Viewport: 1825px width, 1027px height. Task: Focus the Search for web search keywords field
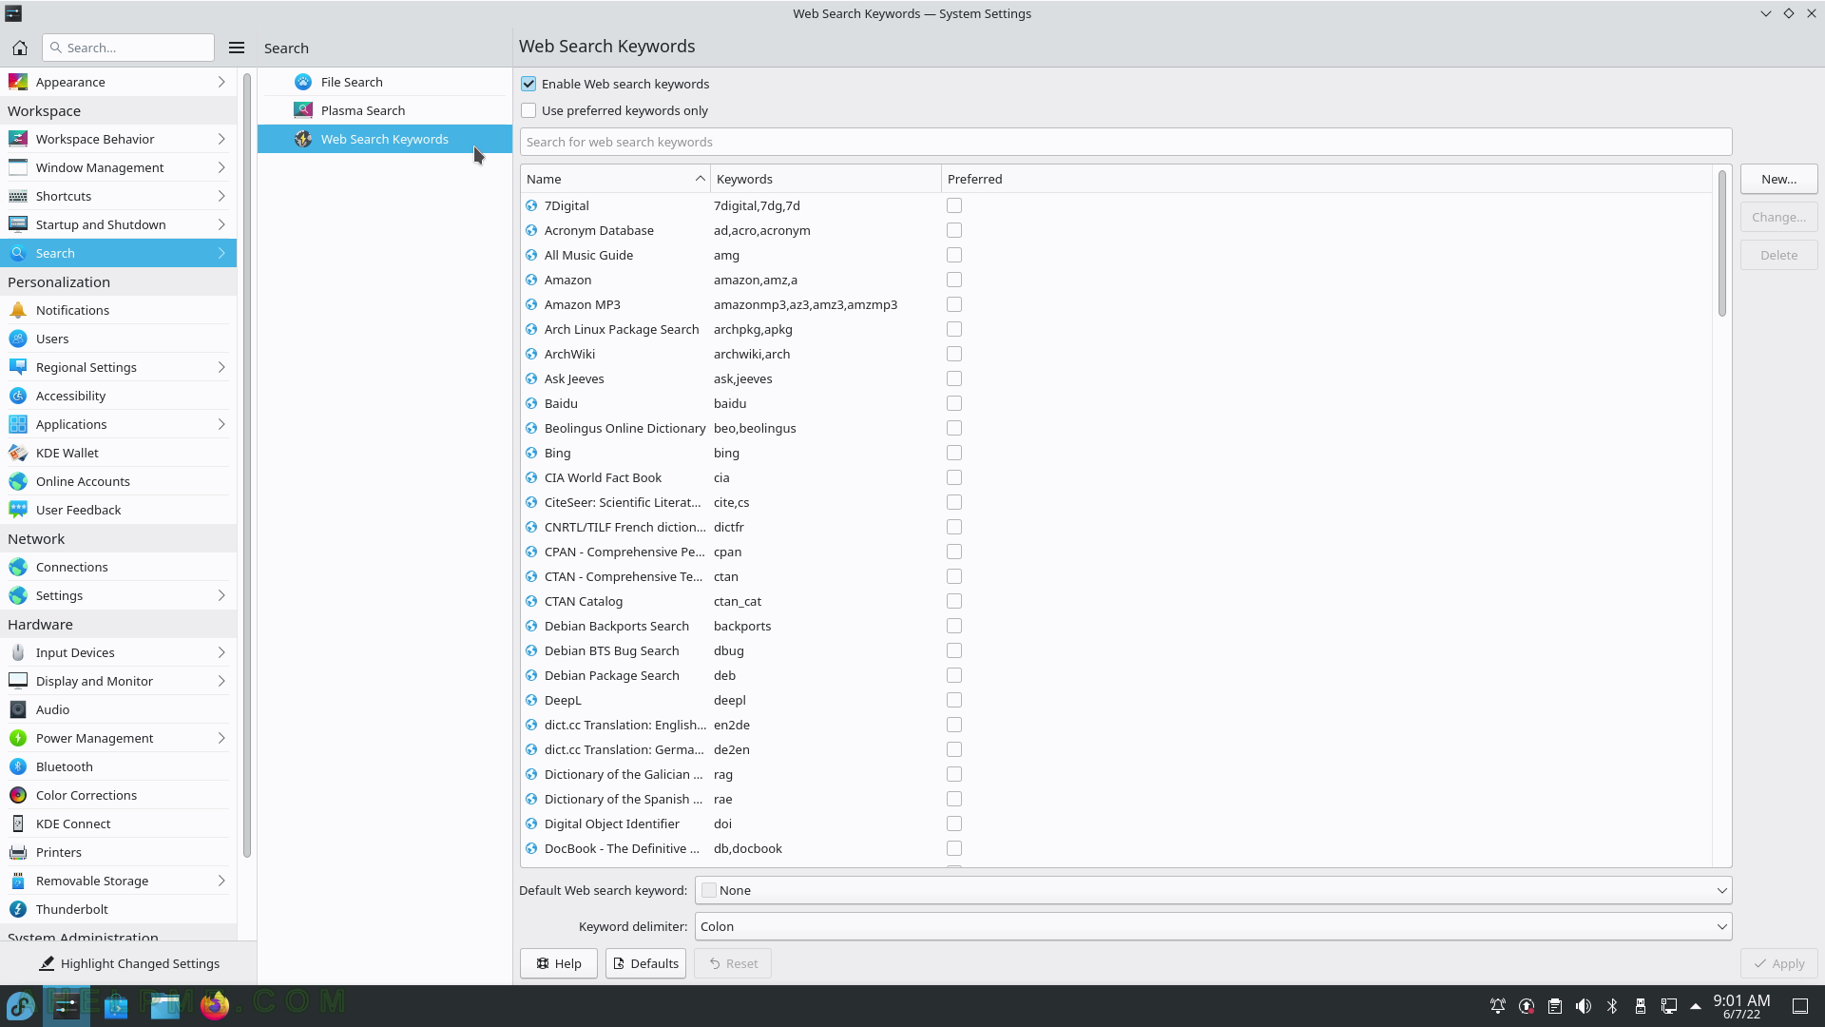click(x=1125, y=142)
